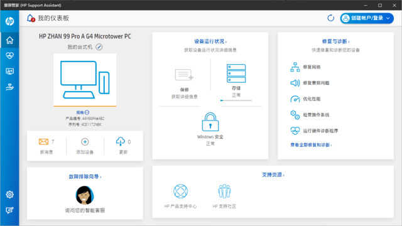Screen dimensions: 402x226
Task: Edit device nickname with pencil icon
Action: pyautogui.click(x=99, y=47)
